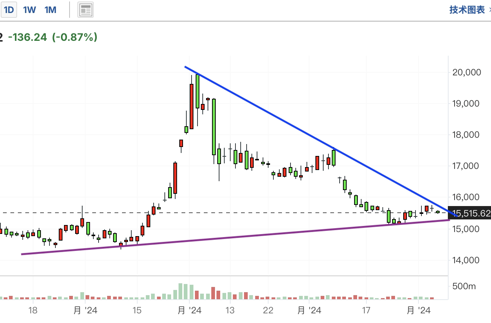This screenshot has height=323, width=491.
Task: Click the 22 date label on the time axis
Action: (x=268, y=310)
